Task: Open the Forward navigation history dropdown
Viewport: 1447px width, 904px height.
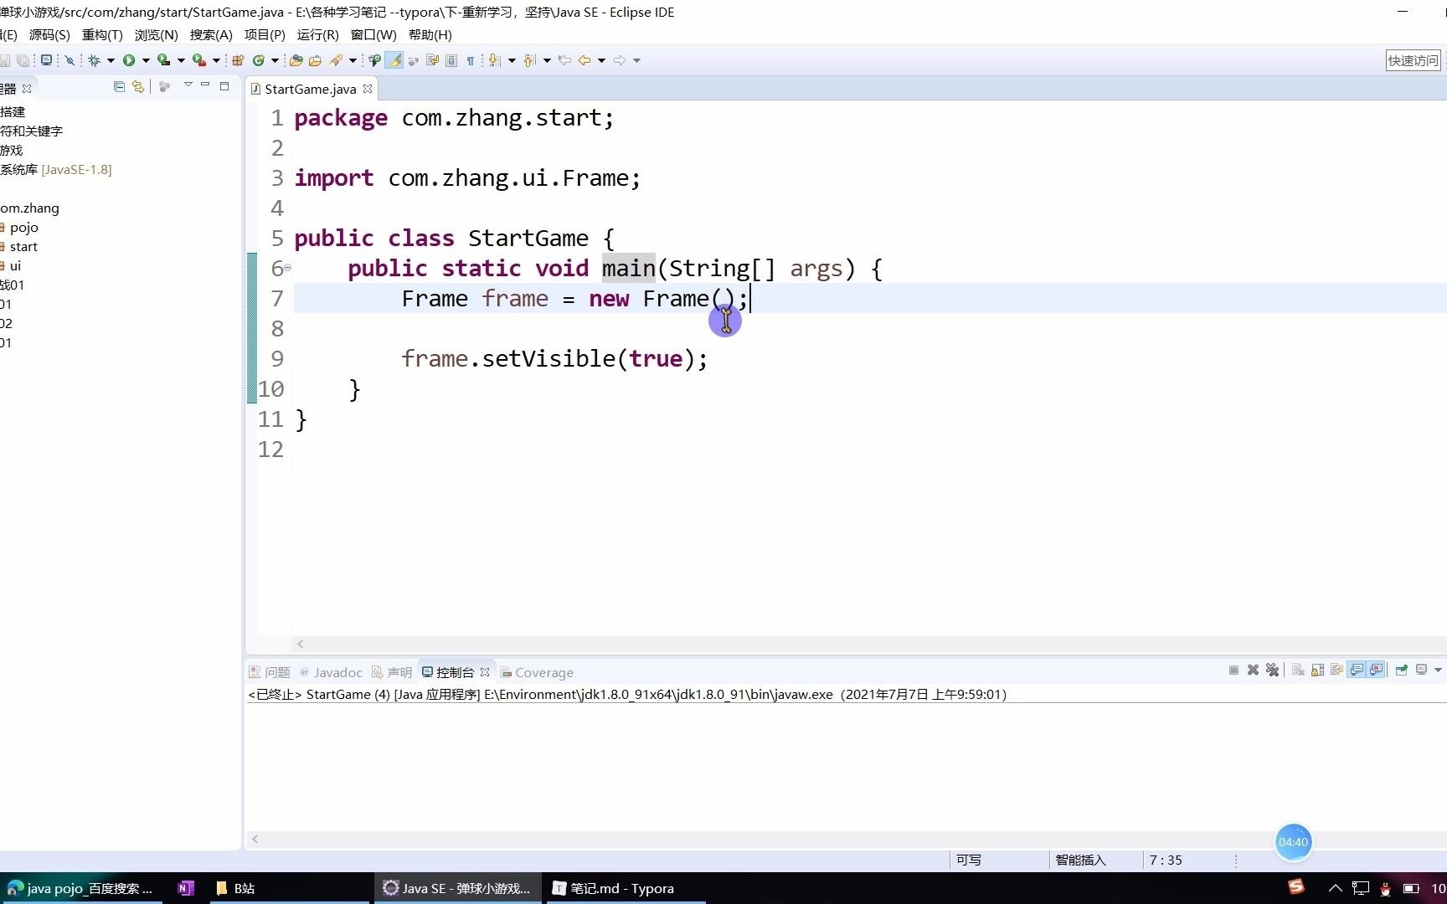Action: (x=636, y=60)
